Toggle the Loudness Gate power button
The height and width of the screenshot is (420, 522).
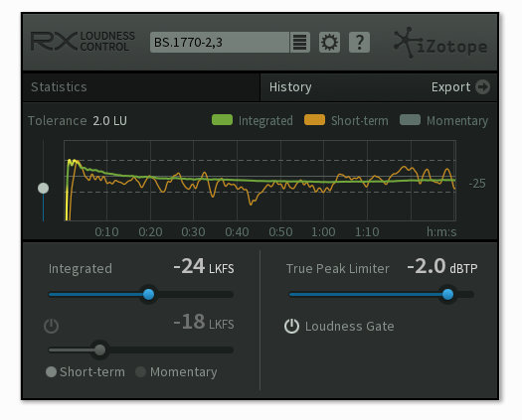[x=291, y=327]
